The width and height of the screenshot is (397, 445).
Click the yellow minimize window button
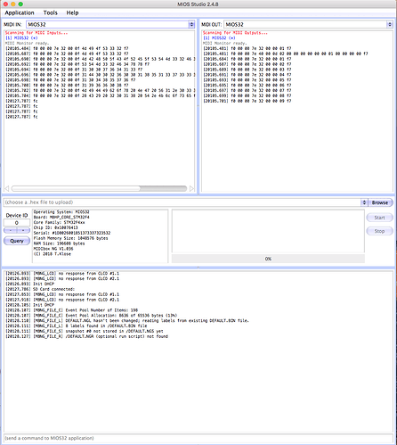click(x=13, y=4)
